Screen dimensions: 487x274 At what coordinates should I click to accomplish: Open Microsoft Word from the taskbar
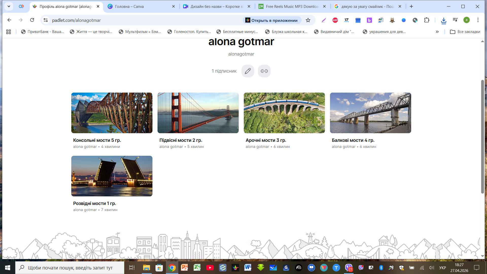[x=248, y=268]
